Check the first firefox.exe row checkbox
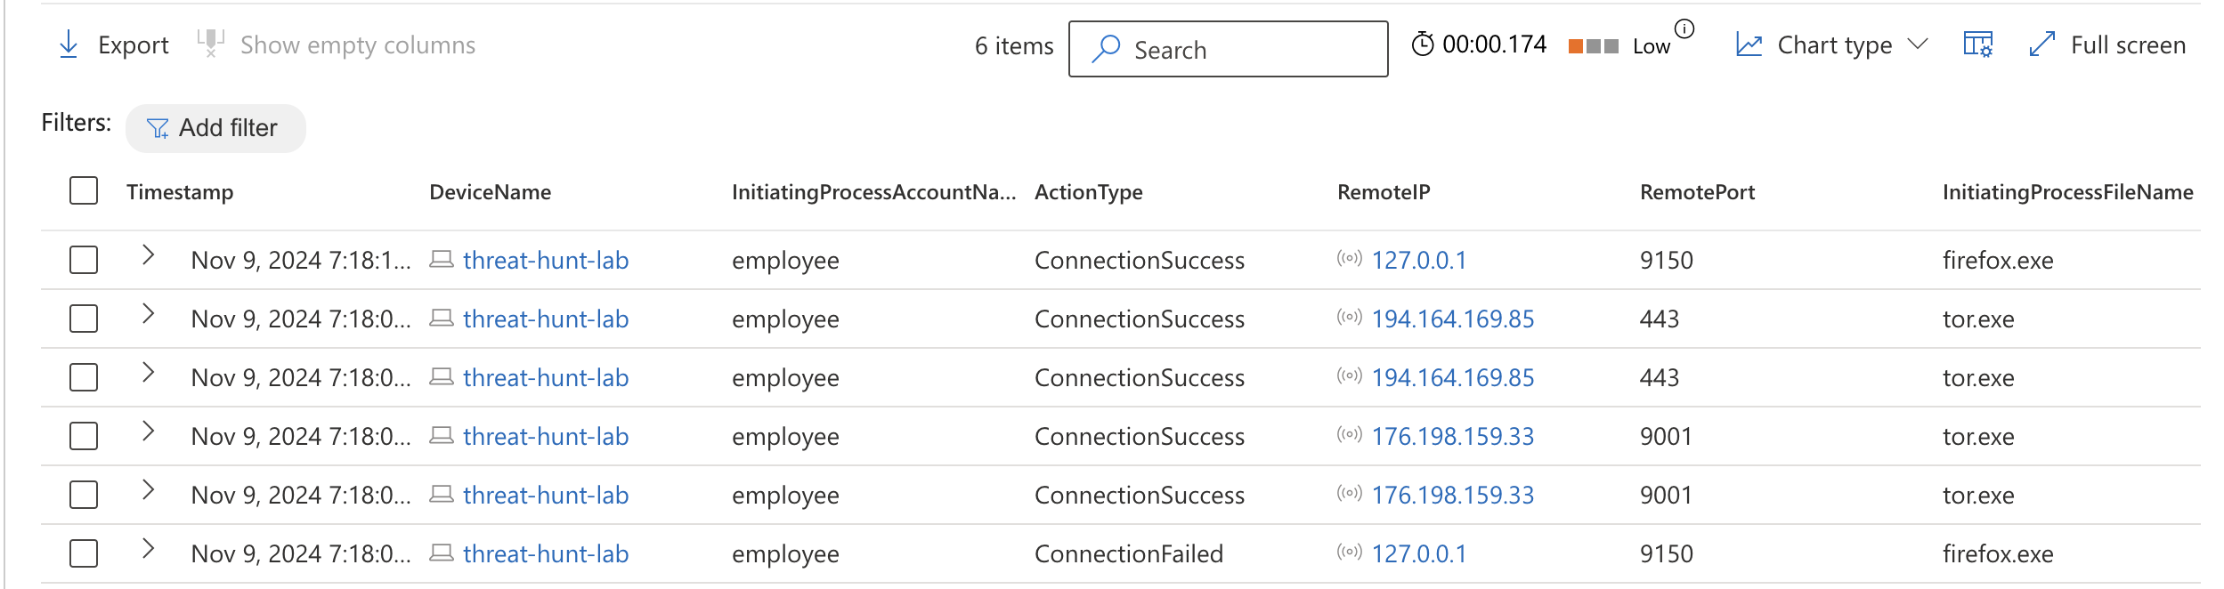The height and width of the screenshot is (589, 2224). 84,260
